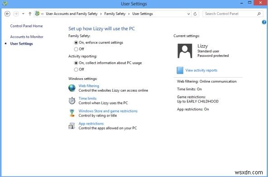The image size is (268, 177).
Task: Open Control Panel Home
Action: coord(26,26)
